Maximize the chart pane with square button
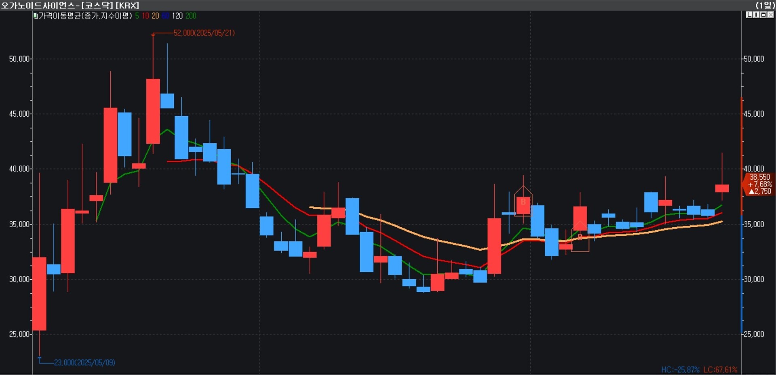Screen dimensions: 776x375 tap(763, 15)
